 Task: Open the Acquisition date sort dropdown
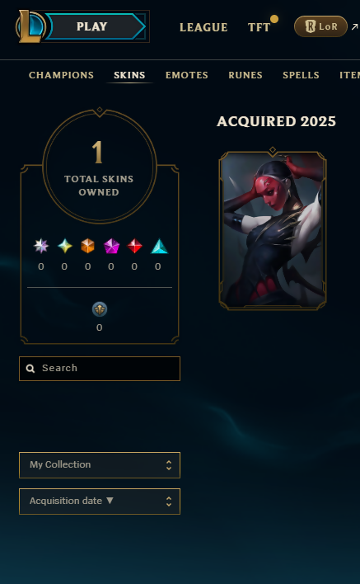(100, 502)
